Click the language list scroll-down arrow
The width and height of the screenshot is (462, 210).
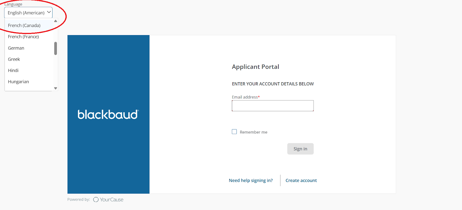tap(55, 88)
